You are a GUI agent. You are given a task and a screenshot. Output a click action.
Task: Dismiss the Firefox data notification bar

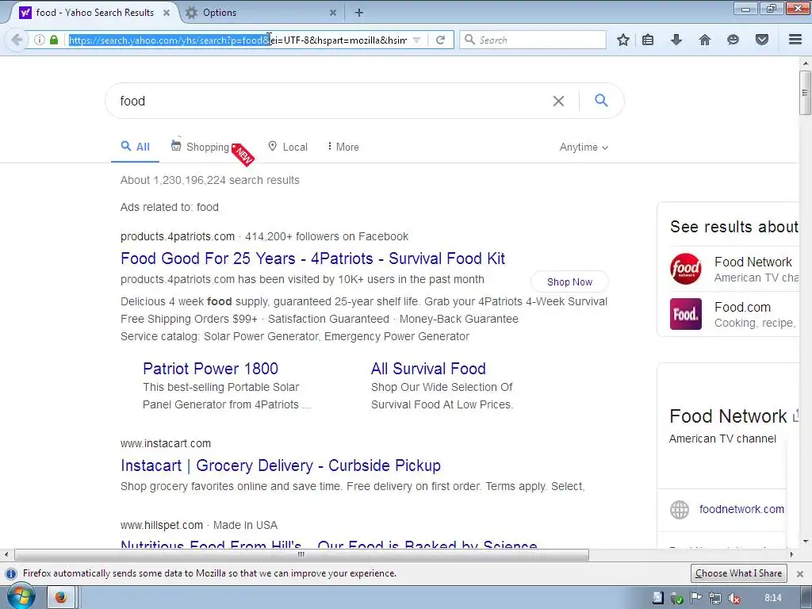tap(800, 574)
